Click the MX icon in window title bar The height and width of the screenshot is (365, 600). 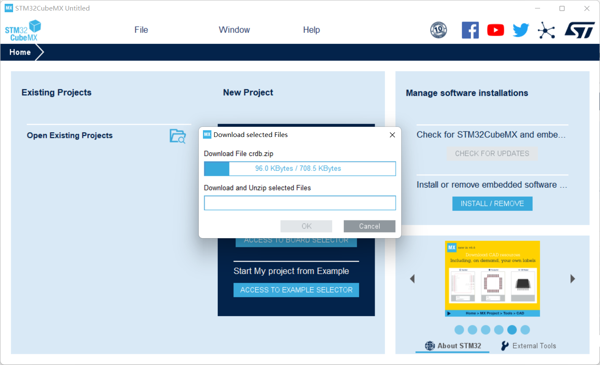[x=9, y=8]
